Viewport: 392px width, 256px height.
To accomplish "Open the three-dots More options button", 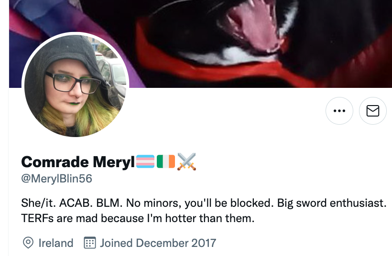I will (x=339, y=111).
